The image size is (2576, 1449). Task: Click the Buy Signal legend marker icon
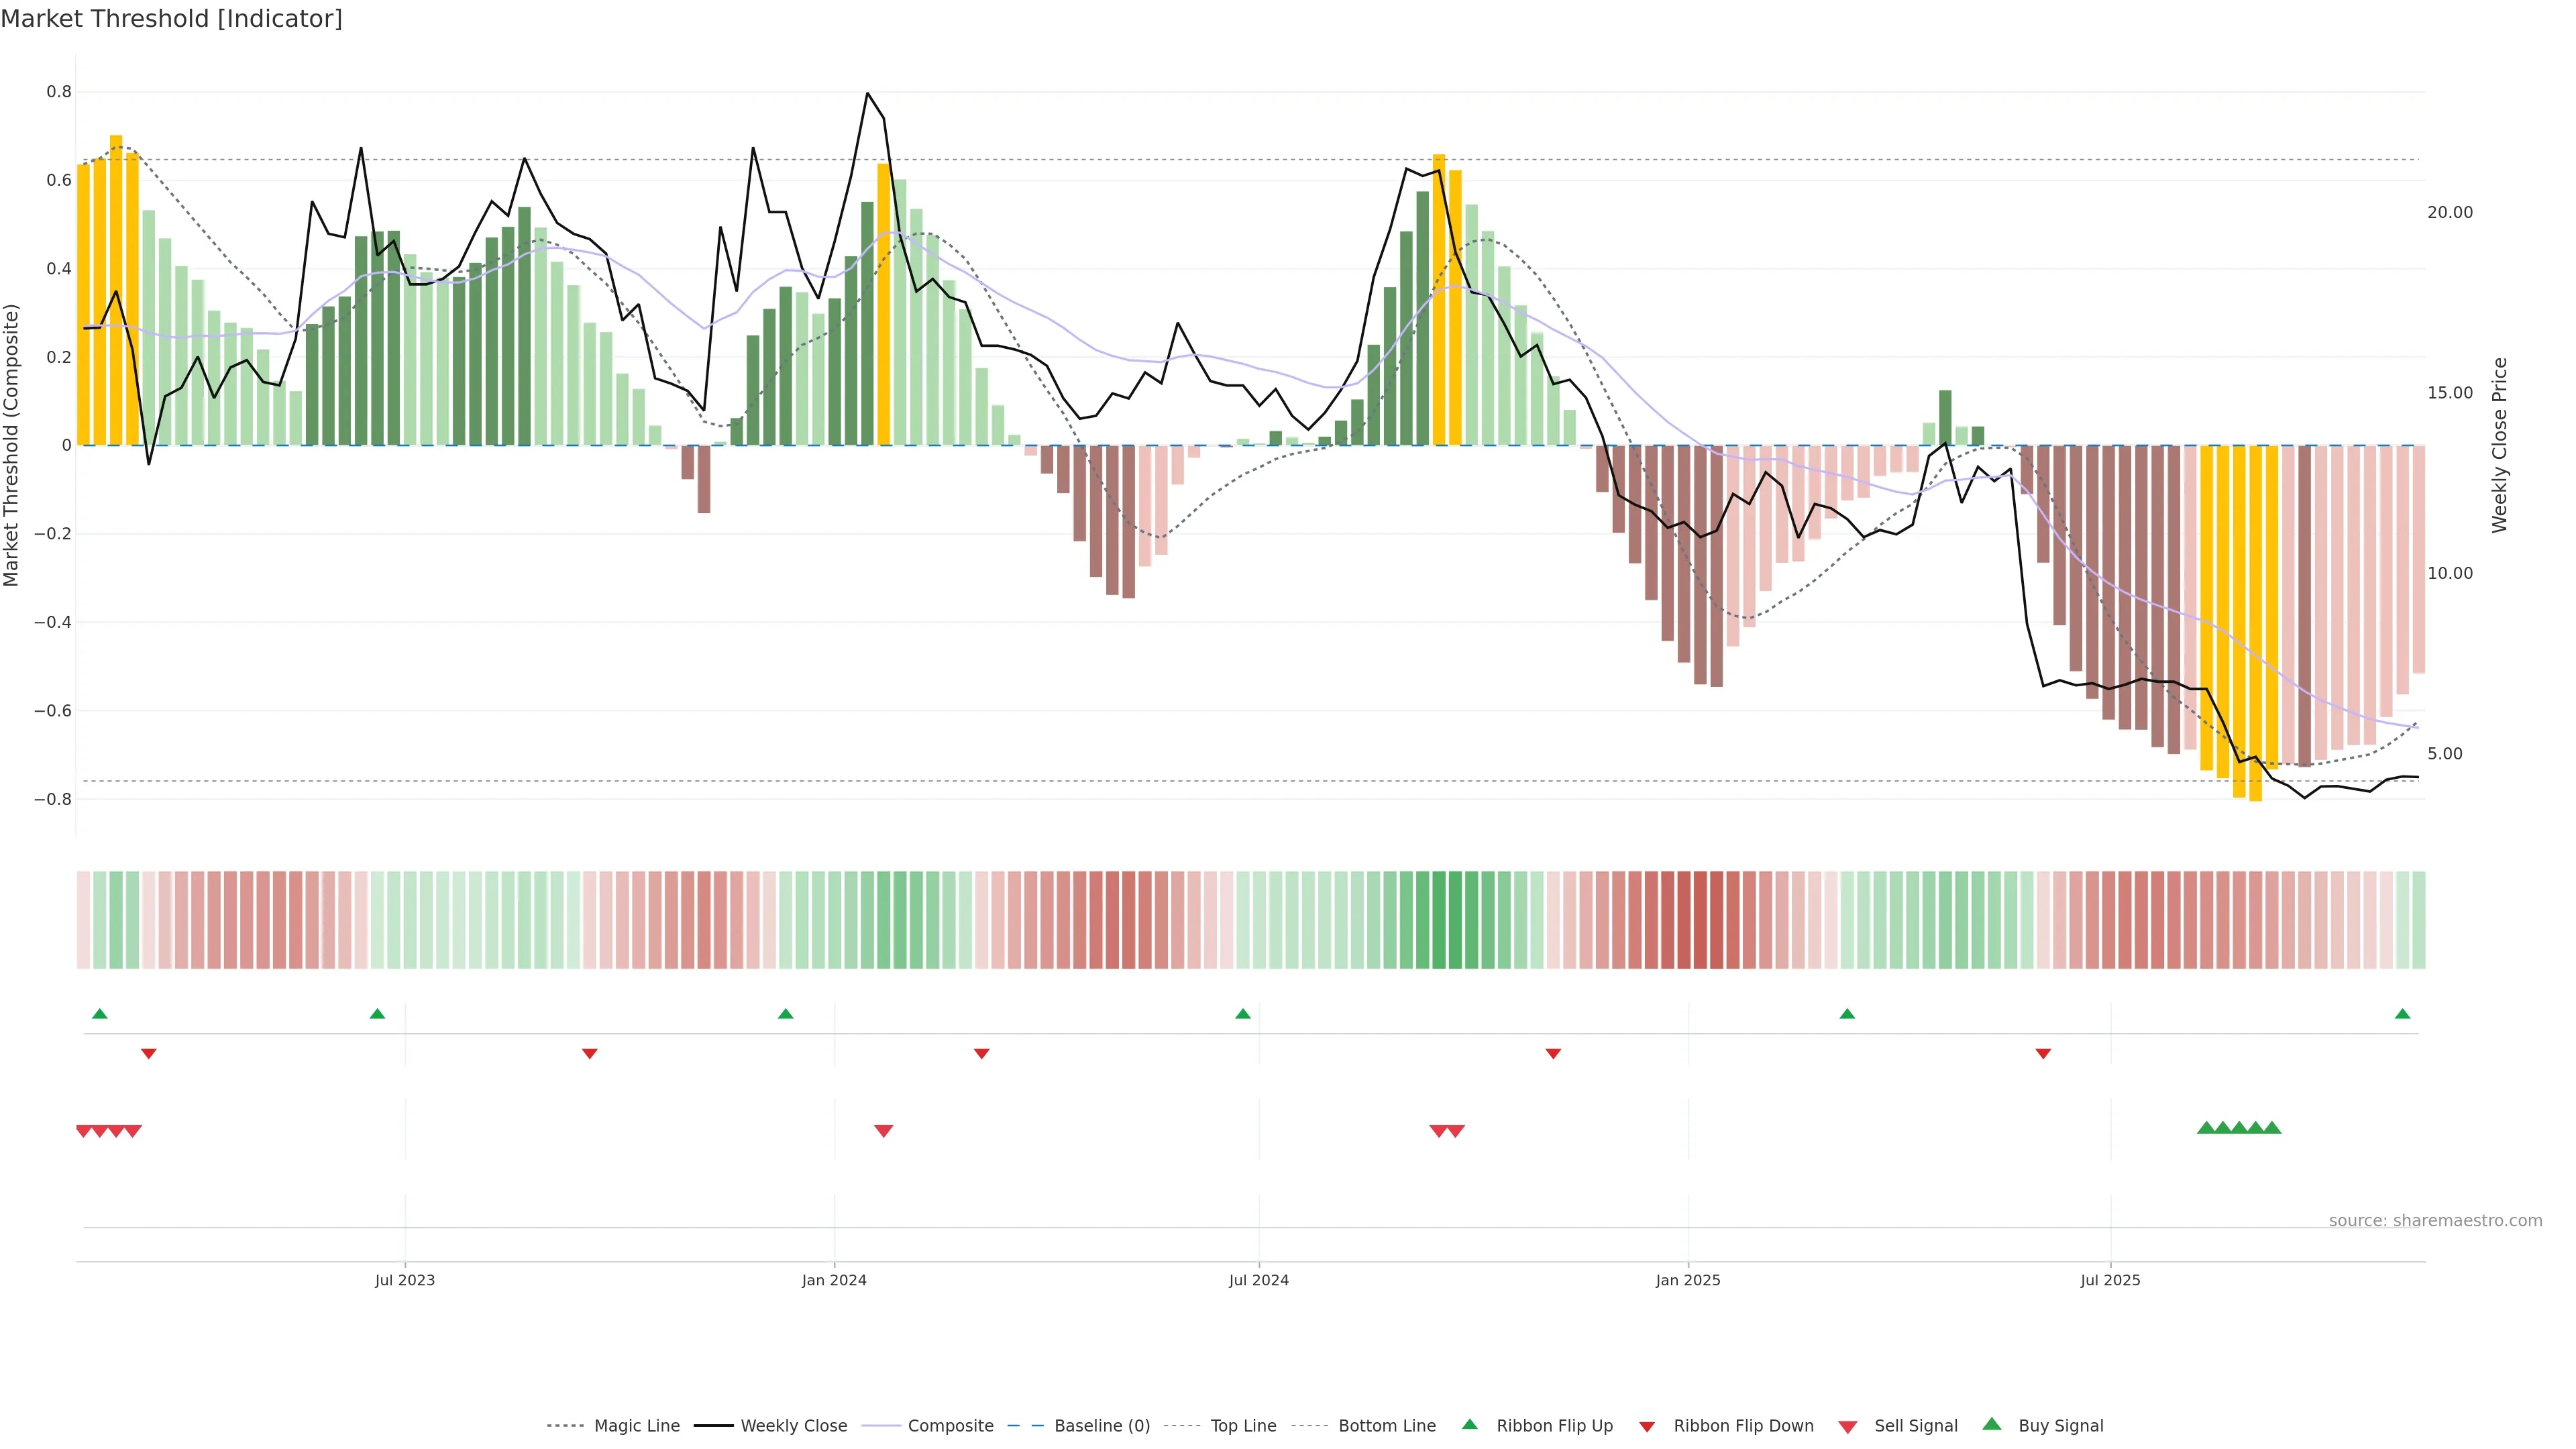1991,1424
